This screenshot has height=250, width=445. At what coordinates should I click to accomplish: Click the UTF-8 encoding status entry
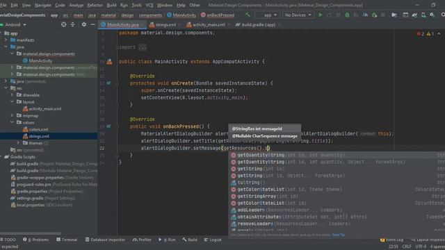(421, 247)
